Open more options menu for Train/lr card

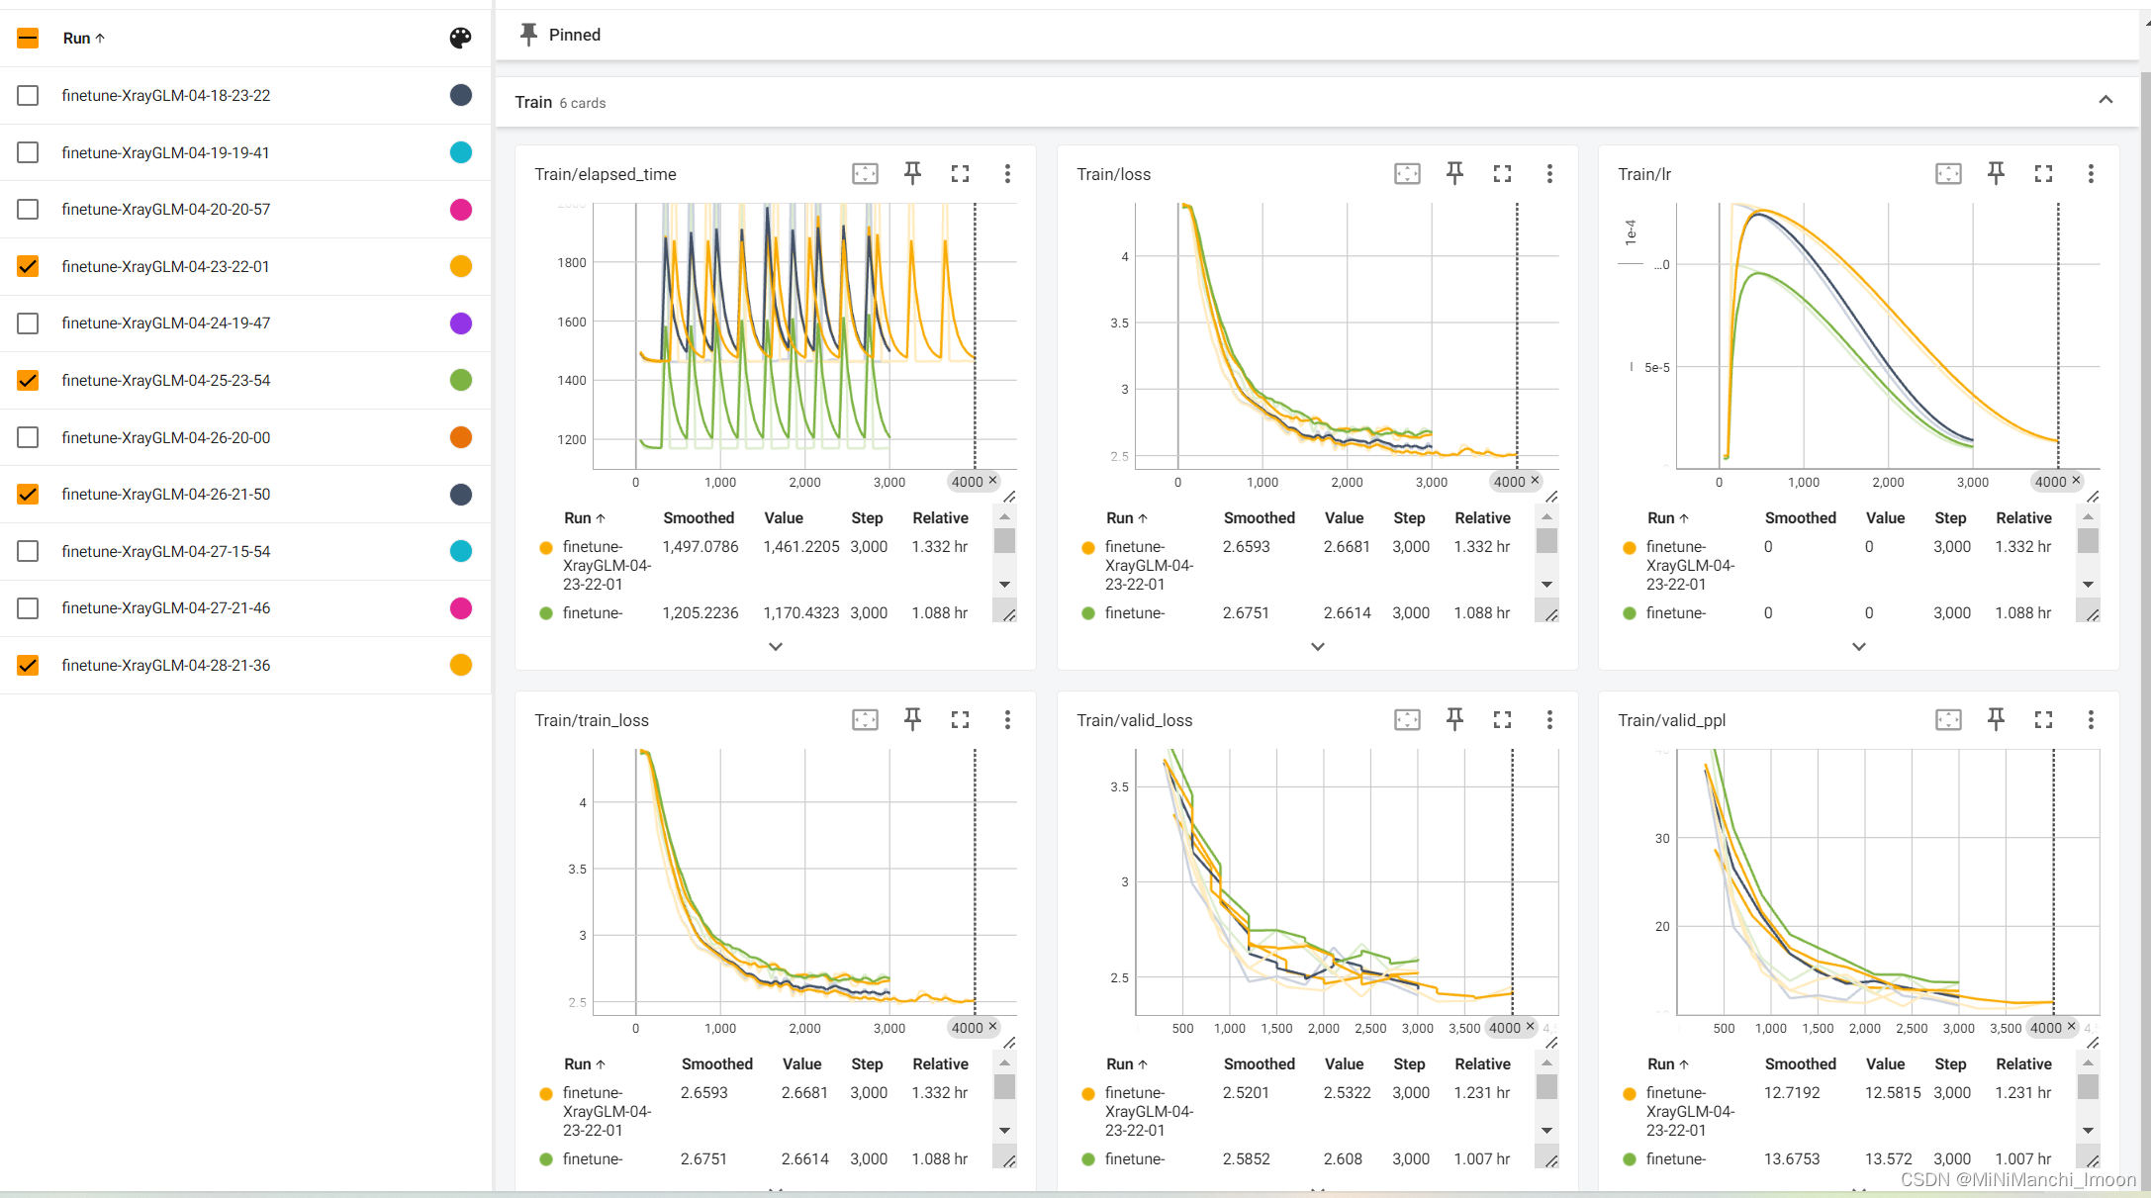click(x=2090, y=174)
